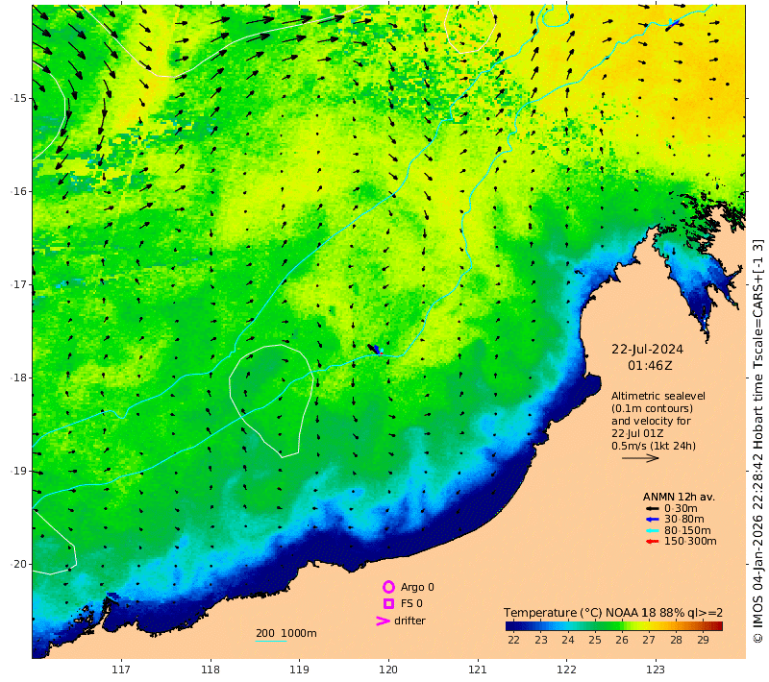The image size is (769, 682).
Task: Click the latitude axis label -18
Action: [x=18, y=378]
